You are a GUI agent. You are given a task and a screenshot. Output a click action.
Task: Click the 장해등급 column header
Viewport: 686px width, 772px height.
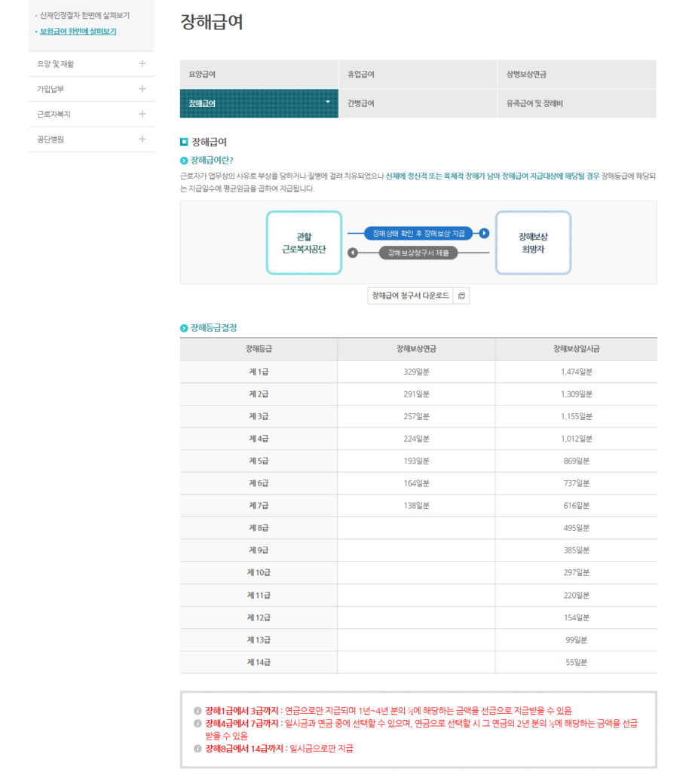click(259, 349)
